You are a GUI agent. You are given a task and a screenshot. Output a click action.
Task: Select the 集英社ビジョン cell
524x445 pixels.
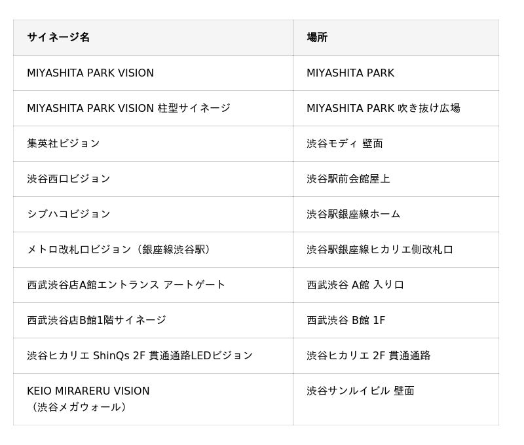coord(64,143)
